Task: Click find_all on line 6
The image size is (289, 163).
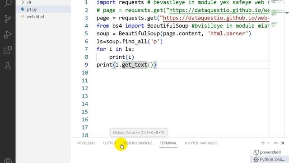Action: 135,42
